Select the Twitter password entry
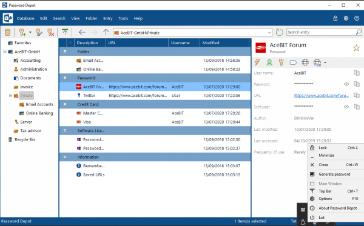The width and height of the screenshot is (364, 226). [155, 96]
